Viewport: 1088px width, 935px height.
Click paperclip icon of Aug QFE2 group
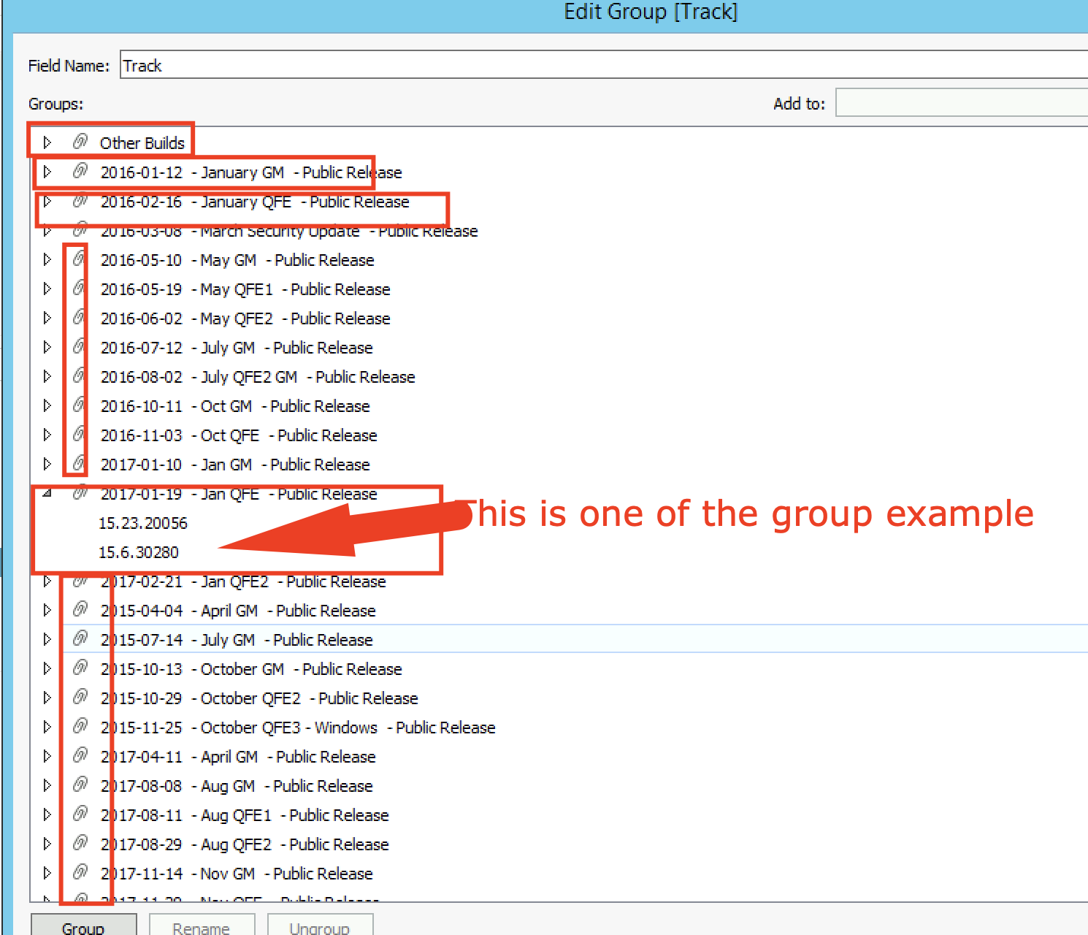tap(80, 843)
